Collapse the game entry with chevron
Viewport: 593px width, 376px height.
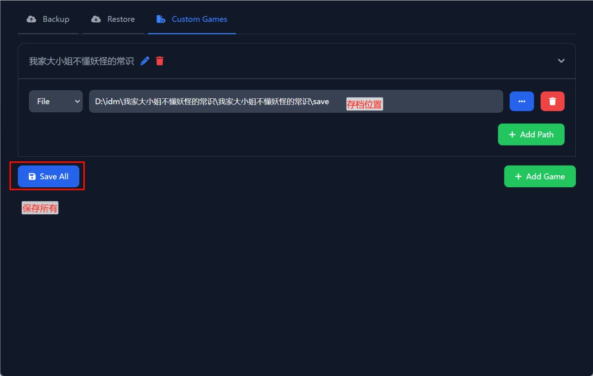[561, 61]
